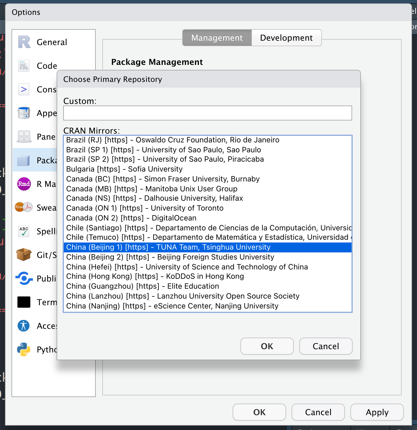Switch to the Management tab
The width and height of the screenshot is (417, 430).
(217, 38)
